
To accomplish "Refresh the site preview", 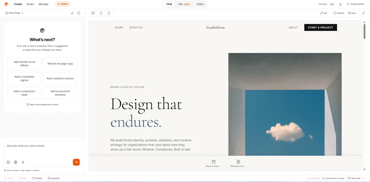I will point(339,13).
